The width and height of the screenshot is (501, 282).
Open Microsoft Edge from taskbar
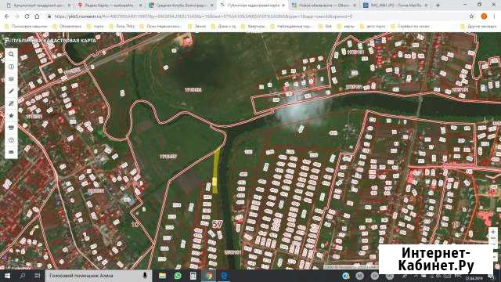coord(224,276)
